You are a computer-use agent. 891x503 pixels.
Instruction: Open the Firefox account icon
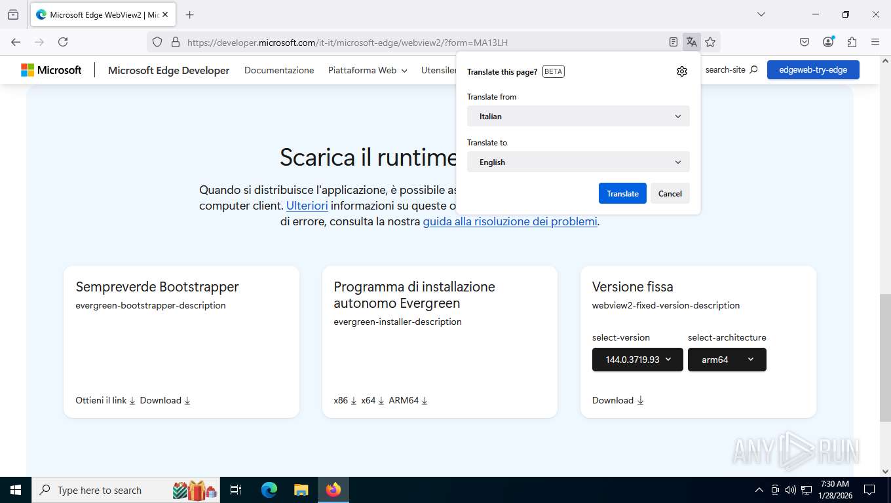click(x=828, y=42)
